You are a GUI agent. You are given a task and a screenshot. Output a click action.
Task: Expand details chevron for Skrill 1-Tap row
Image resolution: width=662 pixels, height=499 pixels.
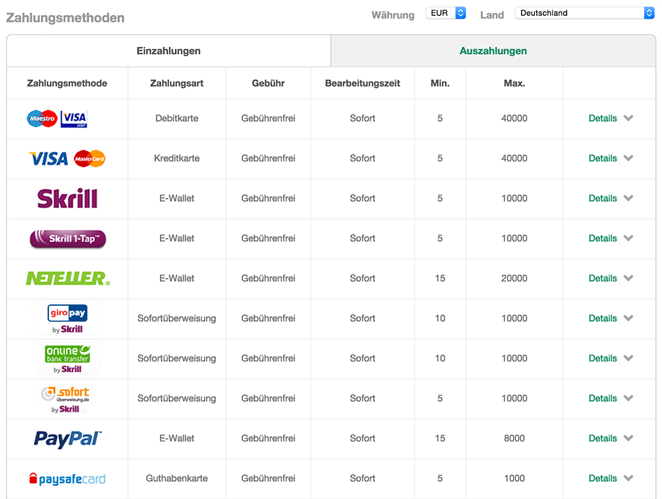point(628,238)
